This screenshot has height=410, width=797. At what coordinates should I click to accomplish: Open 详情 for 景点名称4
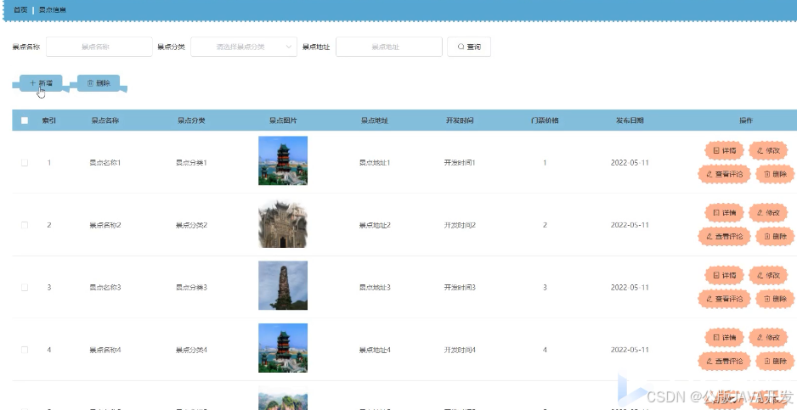point(724,337)
